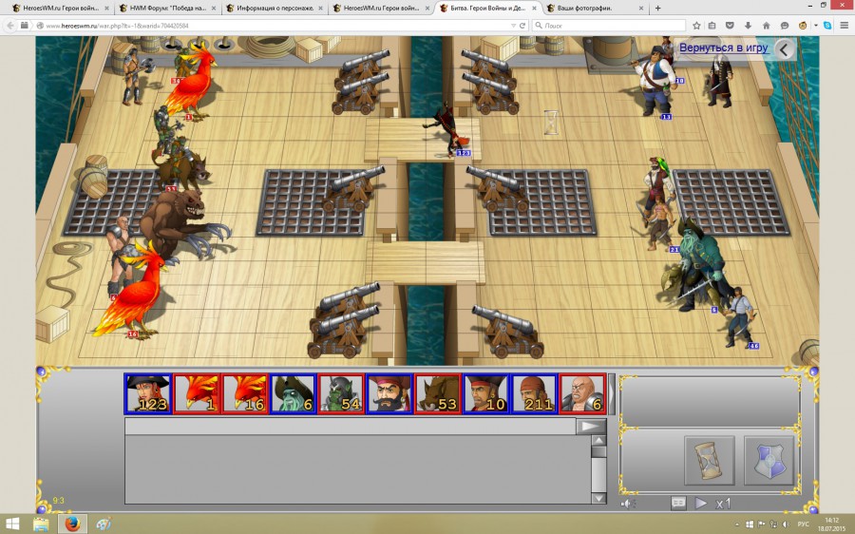
Task: Select the ghost captain portrait numbered 6
Action: click(293, 393)
